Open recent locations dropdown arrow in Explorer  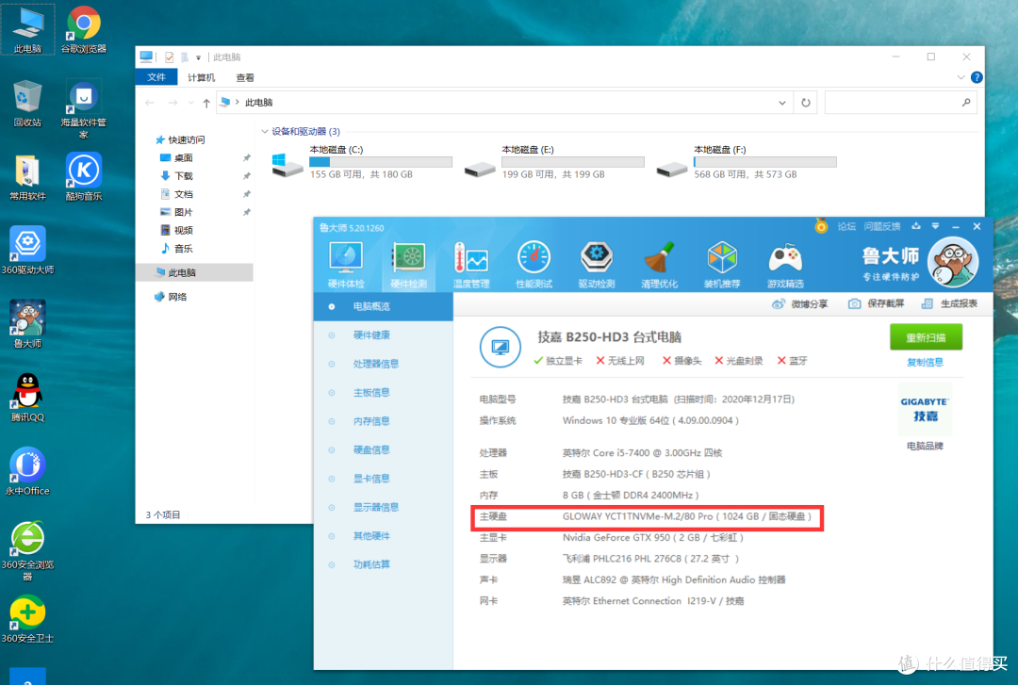[x=190, y=103]
